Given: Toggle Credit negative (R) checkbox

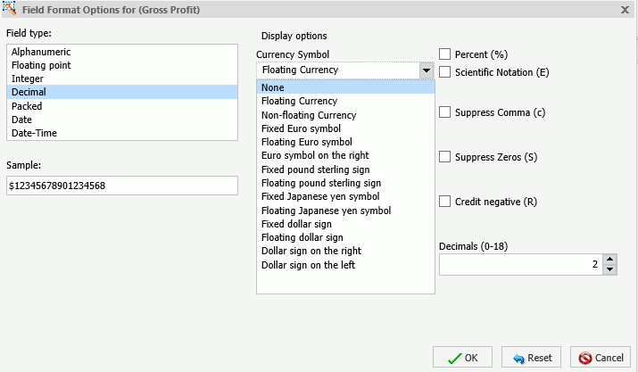Looking at the screenshot, I should coord(444,202).
